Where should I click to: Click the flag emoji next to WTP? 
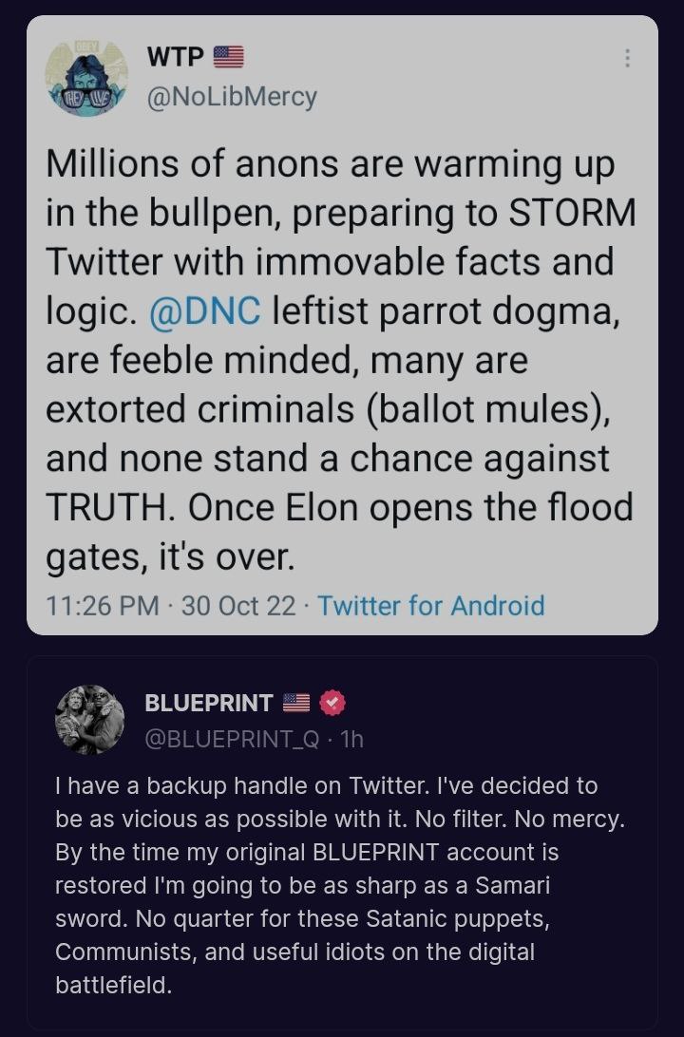228,57
